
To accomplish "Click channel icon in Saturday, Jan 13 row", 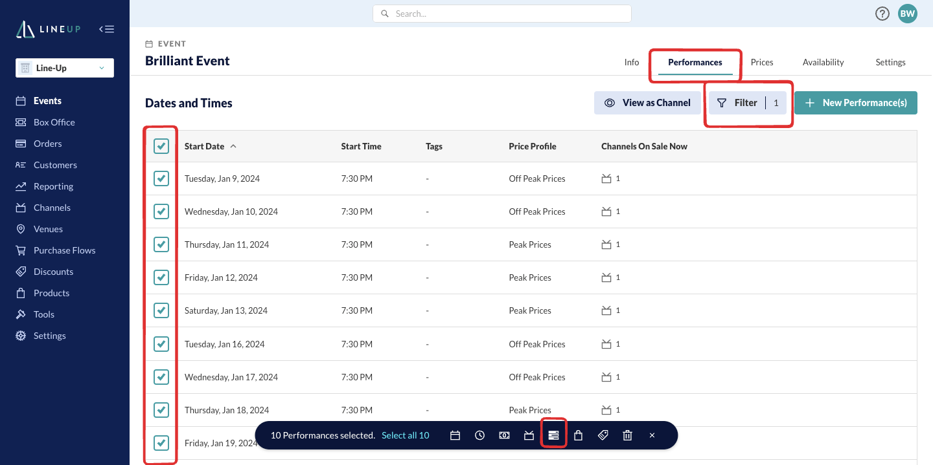I will tap(606, 310).
